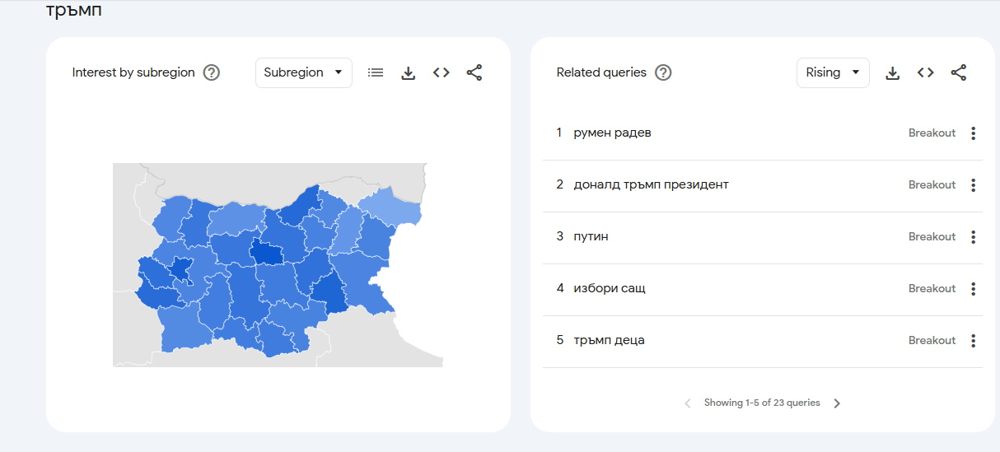This screenshot has height=452, width=1000.
Task: Open related query румен радев
Action: 612,133
